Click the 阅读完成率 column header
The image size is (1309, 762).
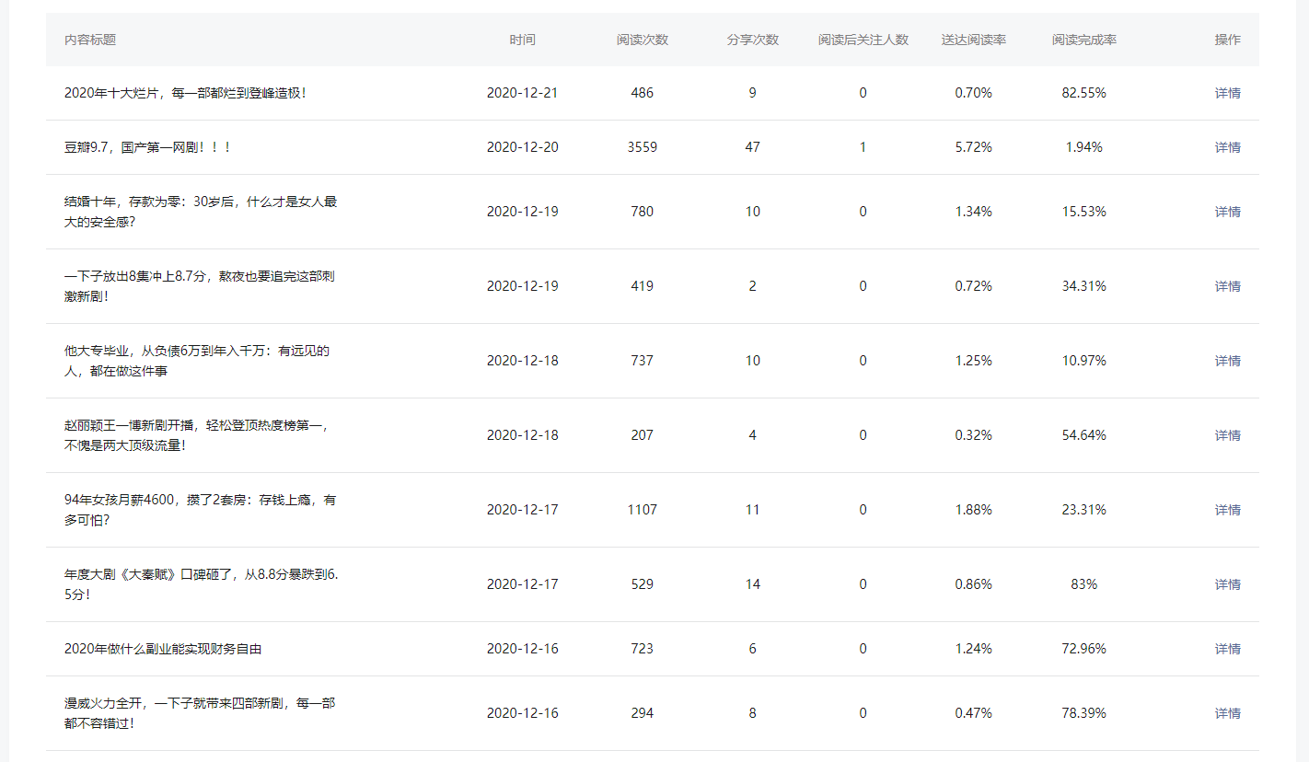point(1083,40)
